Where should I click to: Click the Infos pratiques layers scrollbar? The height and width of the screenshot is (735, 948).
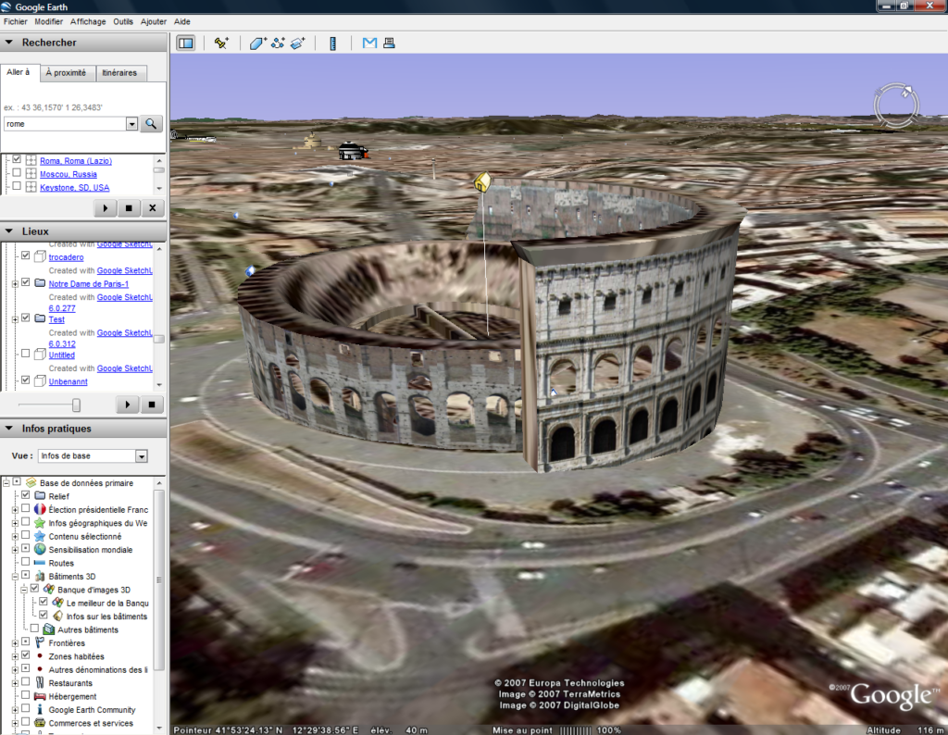159,579
